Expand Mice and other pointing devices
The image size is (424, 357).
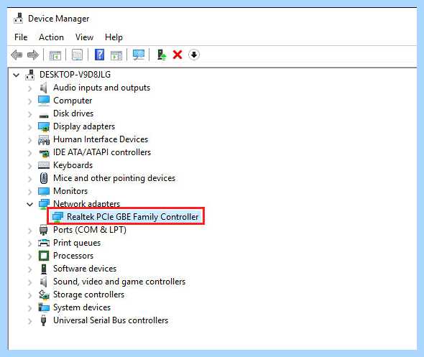click(x=29, y=179)
